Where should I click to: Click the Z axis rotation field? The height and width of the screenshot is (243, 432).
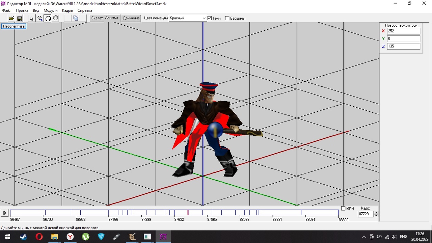(404, 46)
